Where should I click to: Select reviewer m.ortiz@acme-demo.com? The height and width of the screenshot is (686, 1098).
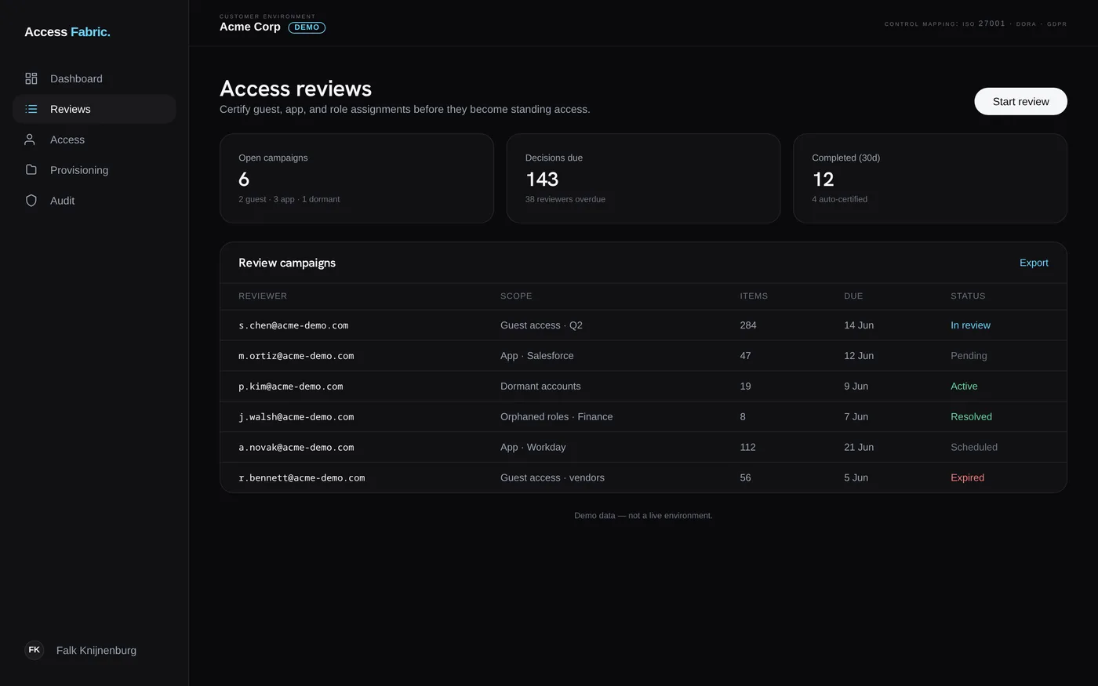296,356
